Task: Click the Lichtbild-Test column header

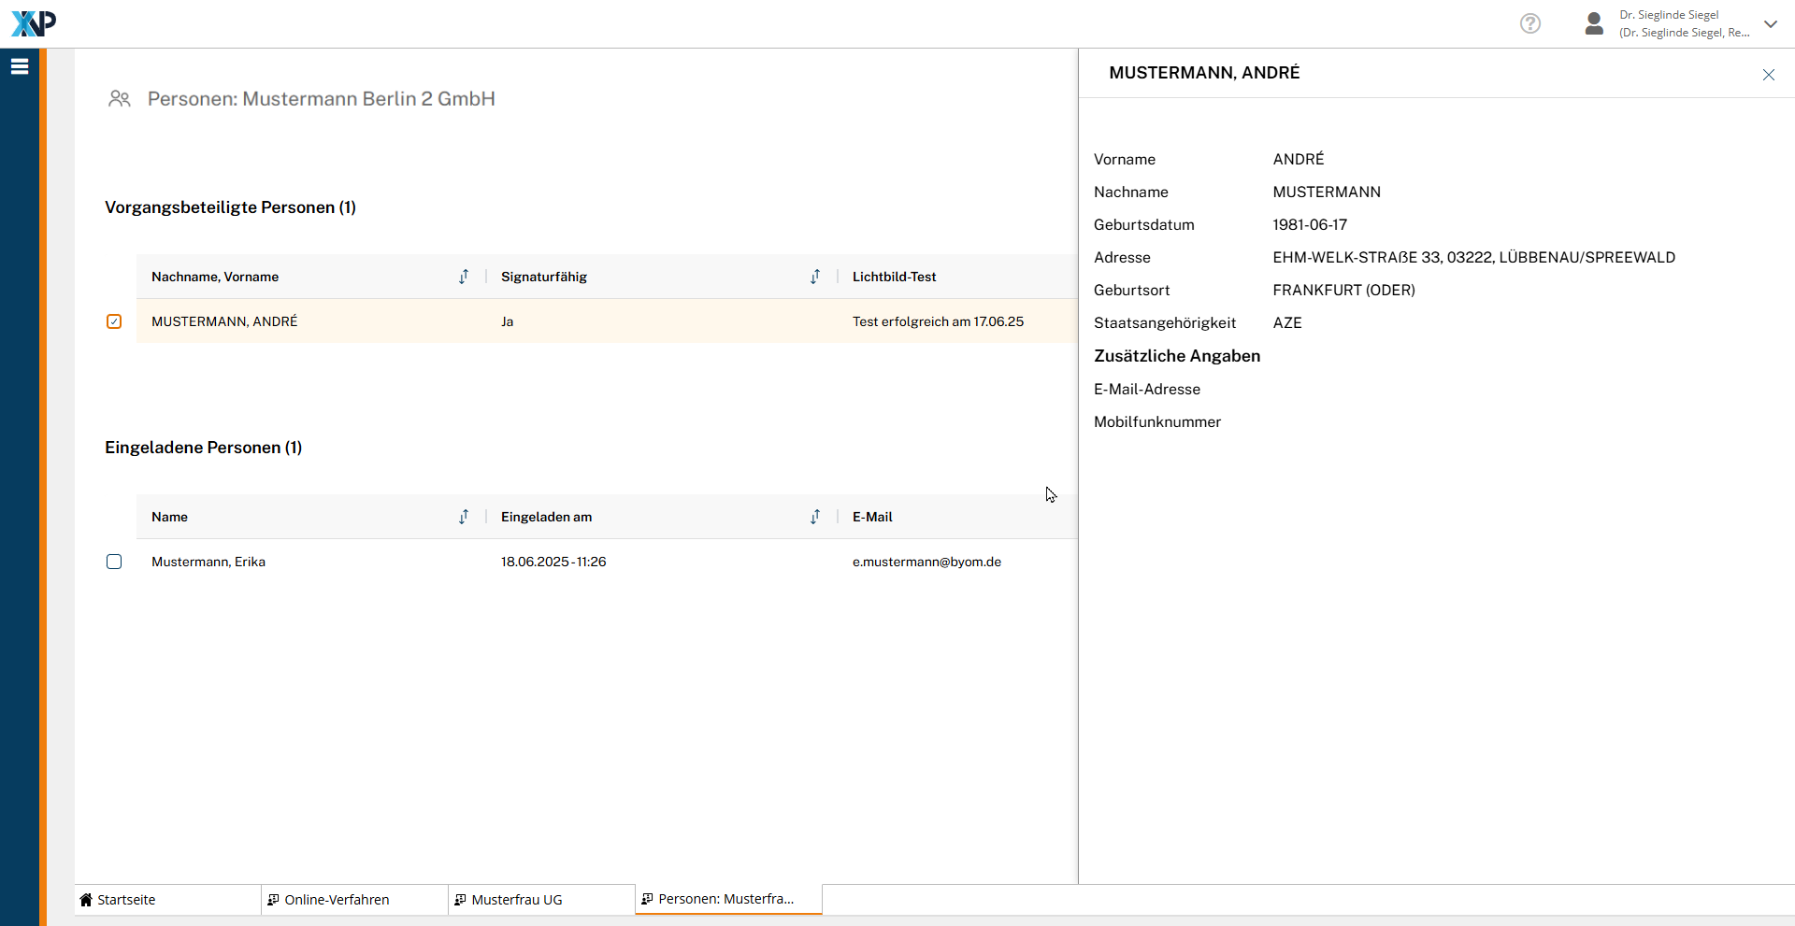Action: click(894, 277)
